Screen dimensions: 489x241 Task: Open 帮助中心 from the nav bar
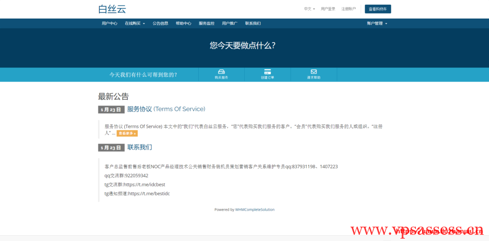pyautogui.click(x=183, y=23)
